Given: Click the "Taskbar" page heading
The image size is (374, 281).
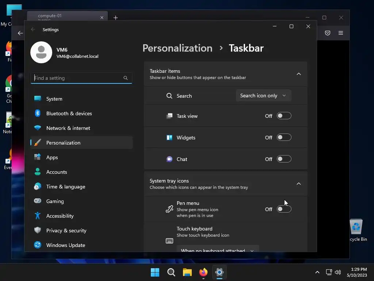Looking at the screenshot, I should click(246, 48).
